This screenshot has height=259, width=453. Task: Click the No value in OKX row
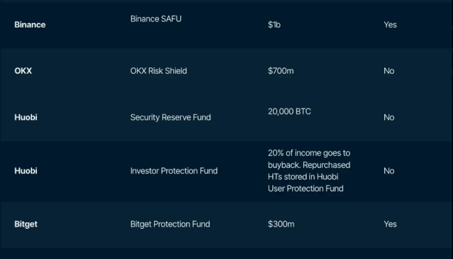point(389,71)
